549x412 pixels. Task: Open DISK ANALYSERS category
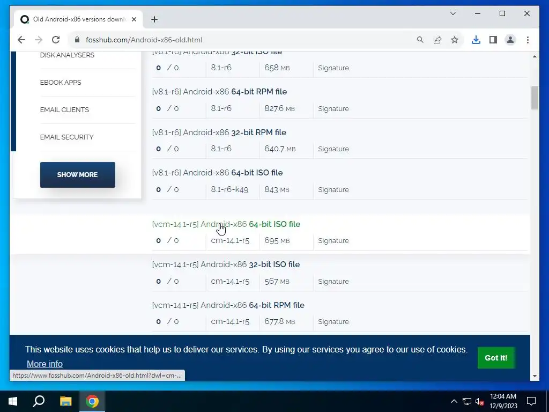[67, 55]
